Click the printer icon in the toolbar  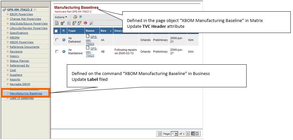pyautogui.click(x=75, y=17)
